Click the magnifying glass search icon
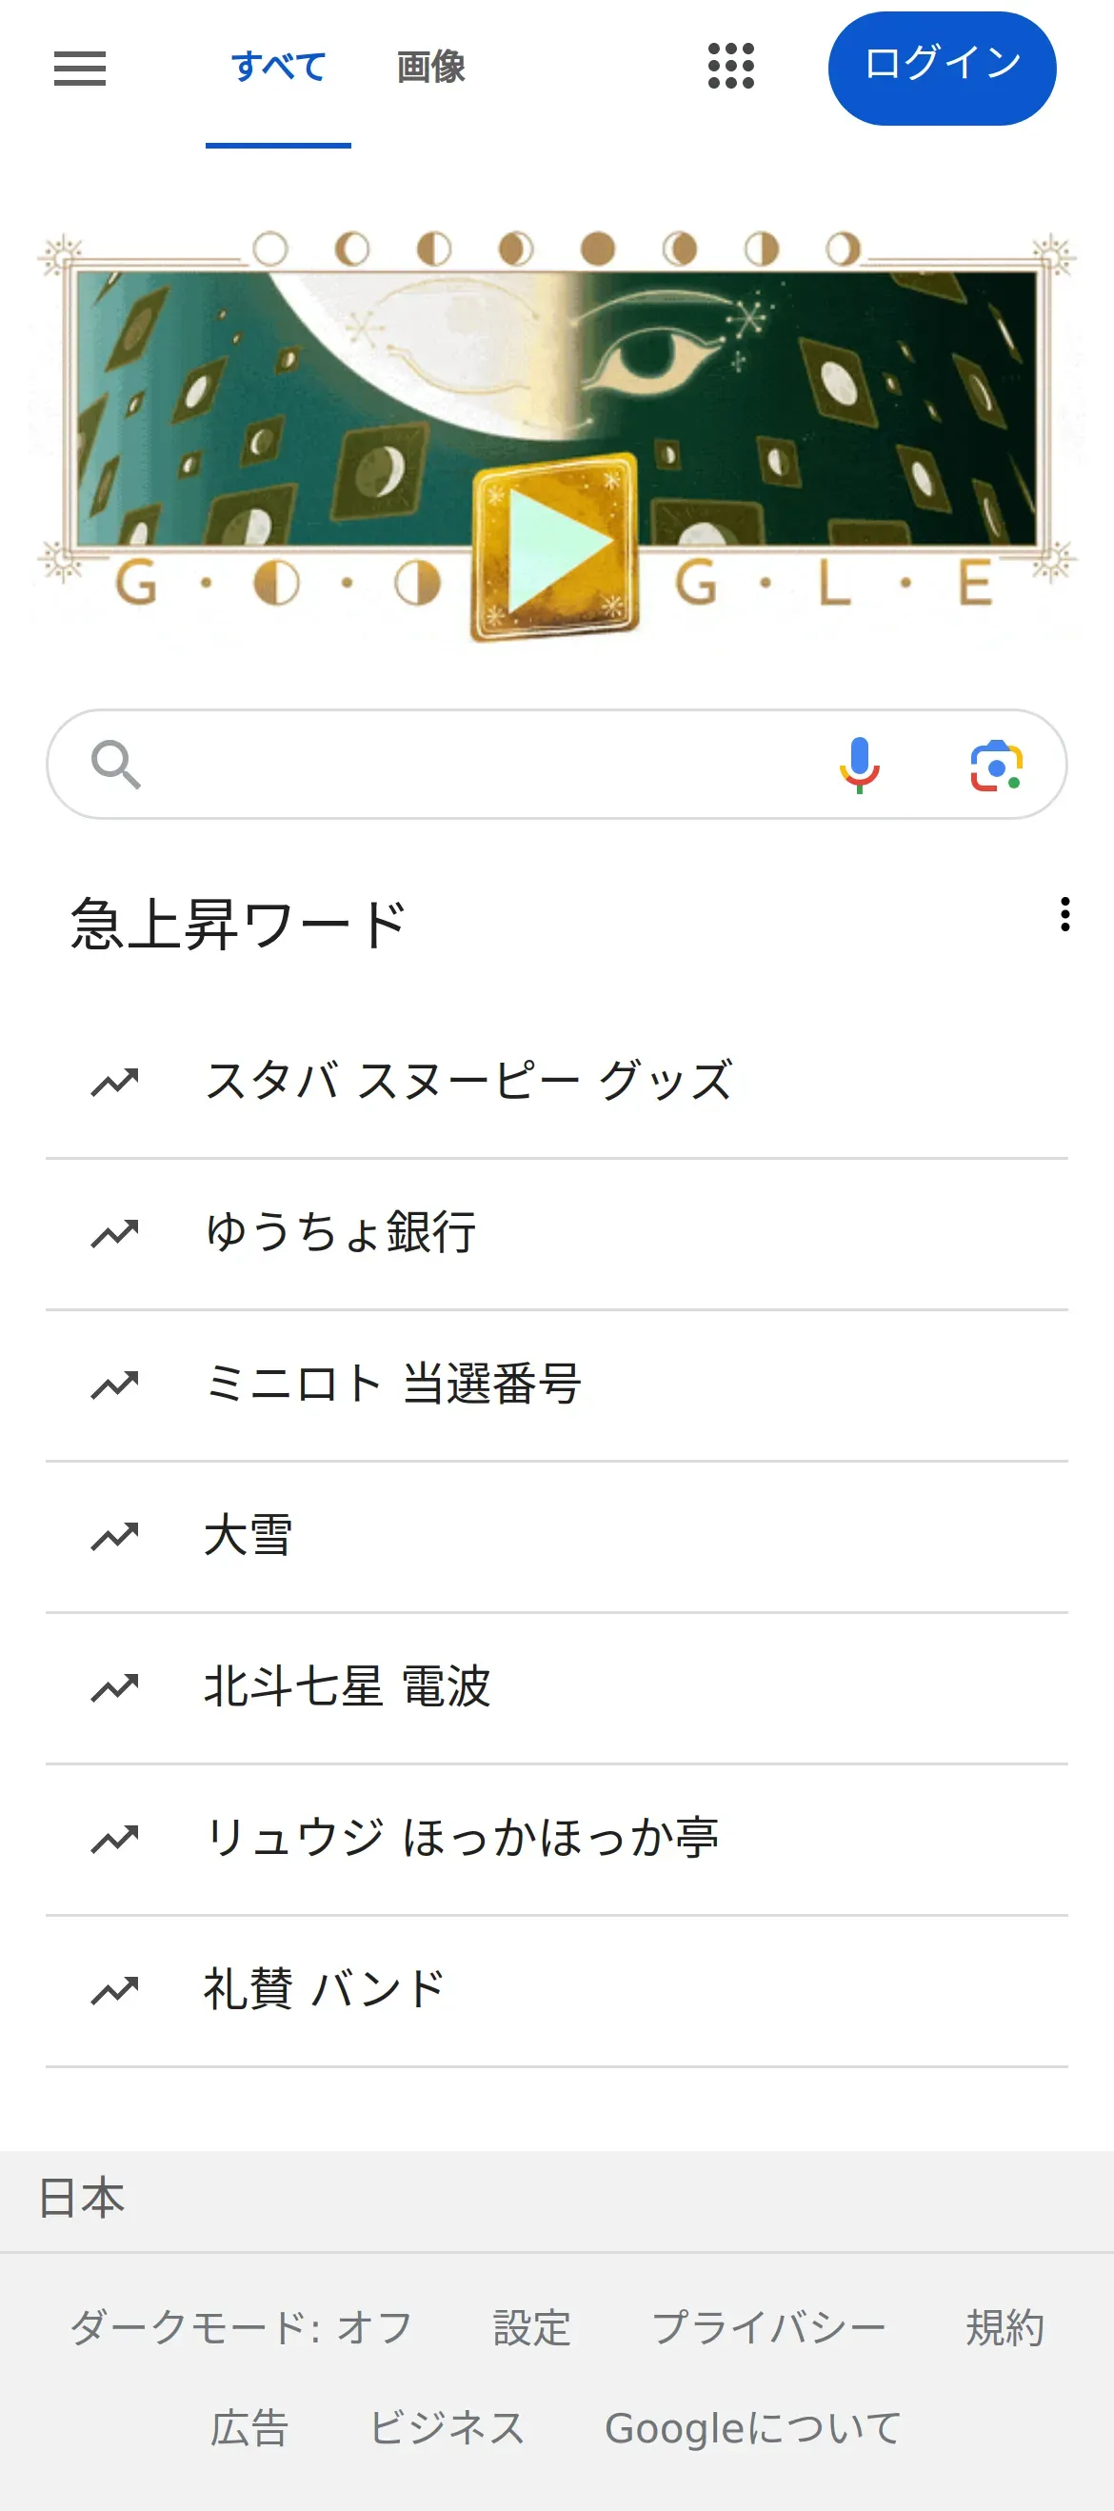This screenshot has width=1114, height=2511. 116,766
